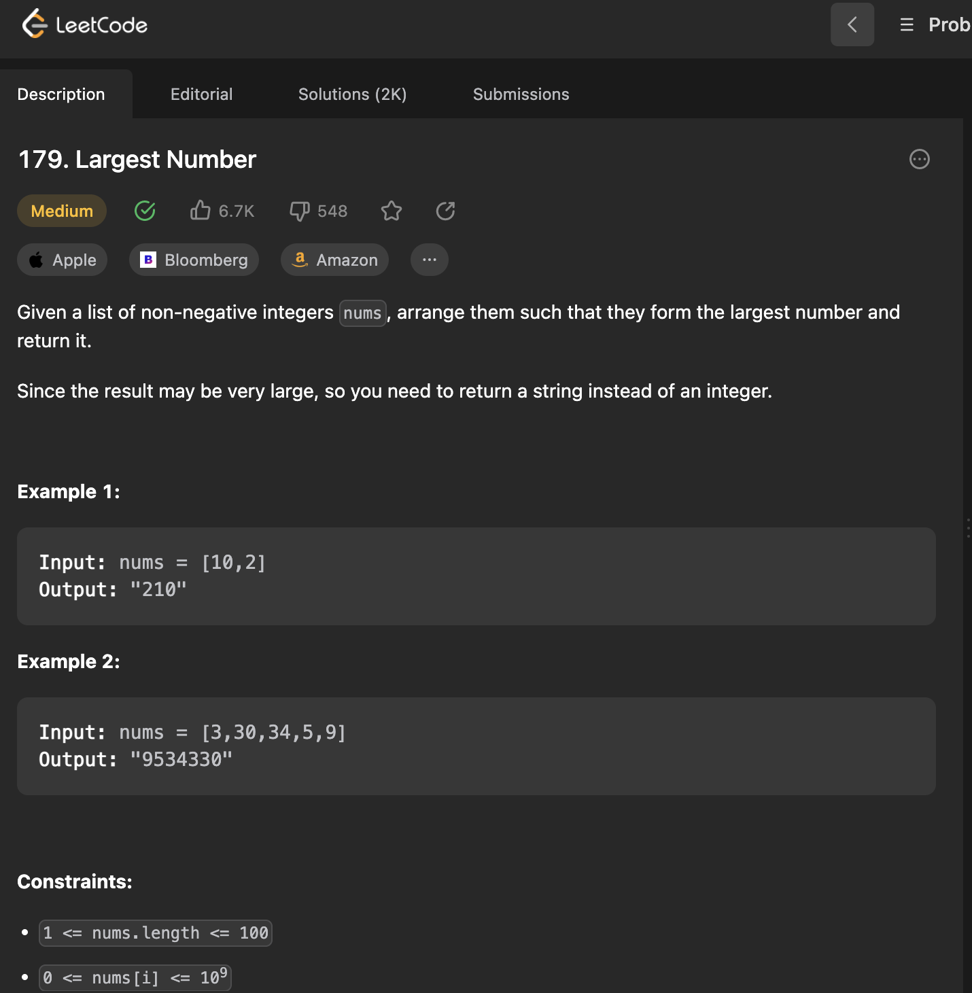
Task: Click the Medium difficulty badge
Action: coord(62,211)
